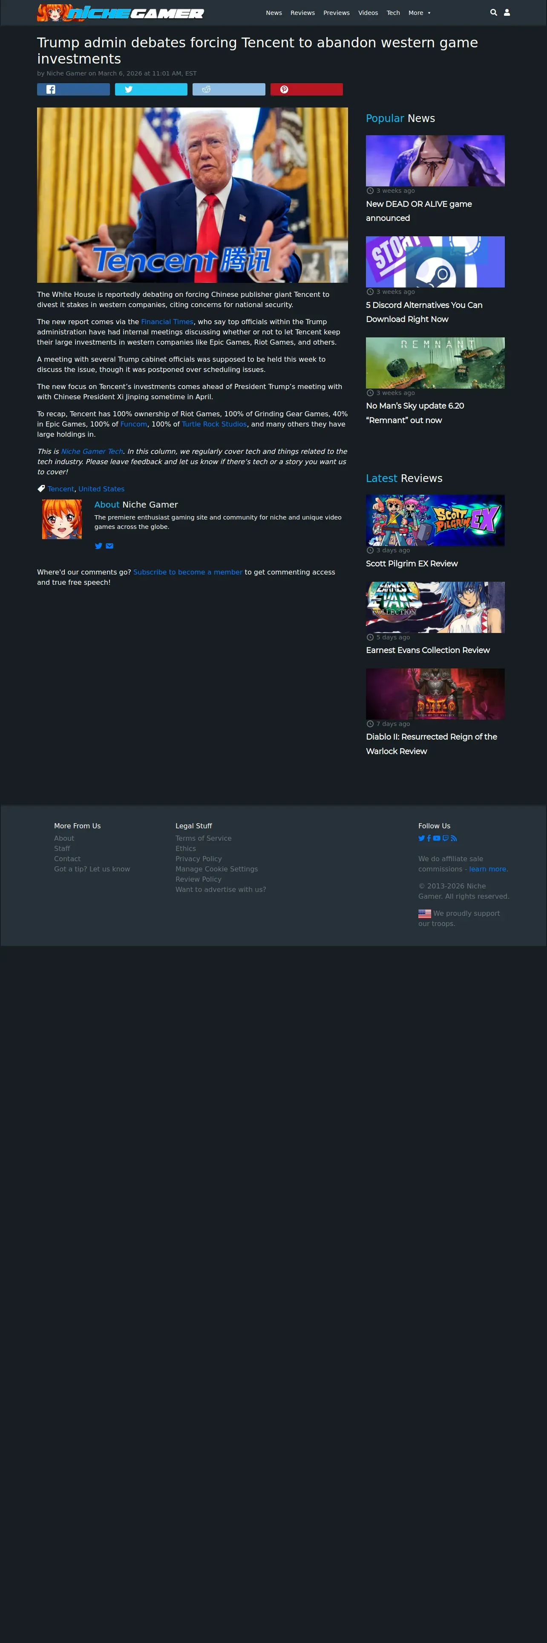This screenshot has height=1643, width=547.
Task: Open DEAD OR ALIVE article thumbnail
Action: tap(435, 161)
